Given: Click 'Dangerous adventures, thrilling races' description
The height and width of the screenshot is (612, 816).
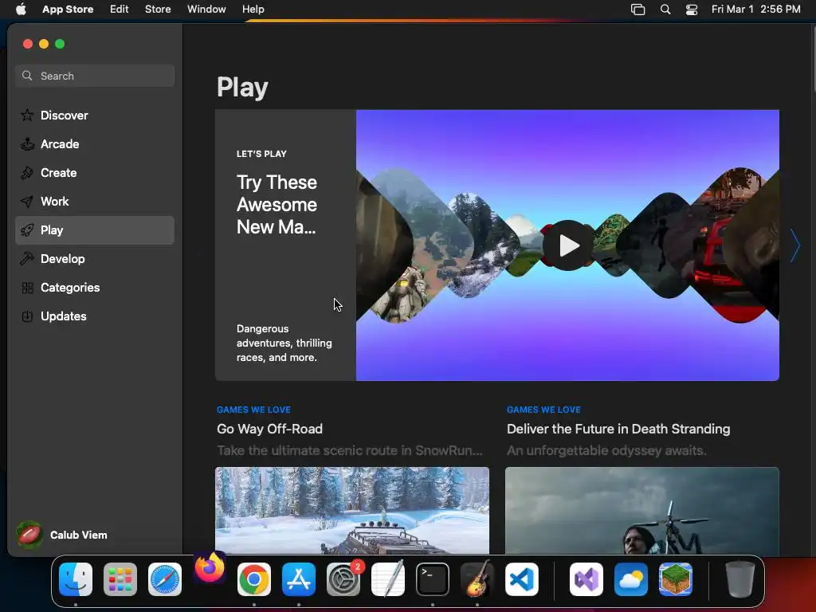Looking at the screenshot, I should tap(284, 343).
